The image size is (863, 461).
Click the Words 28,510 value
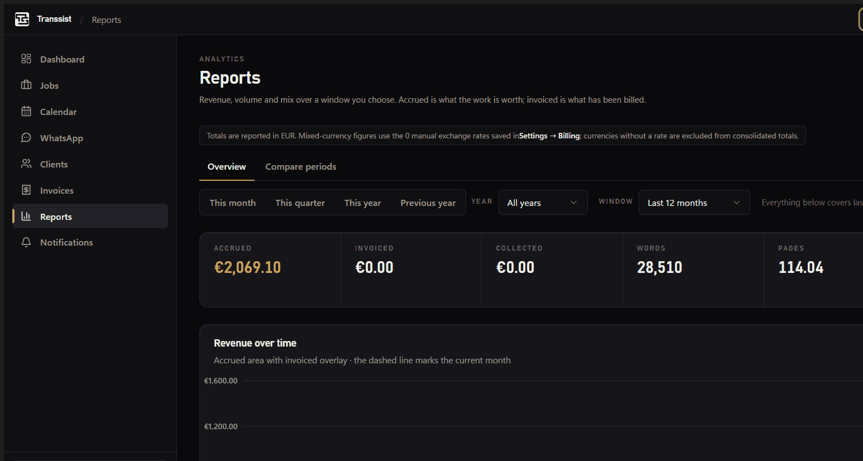(x=659, y=267)
